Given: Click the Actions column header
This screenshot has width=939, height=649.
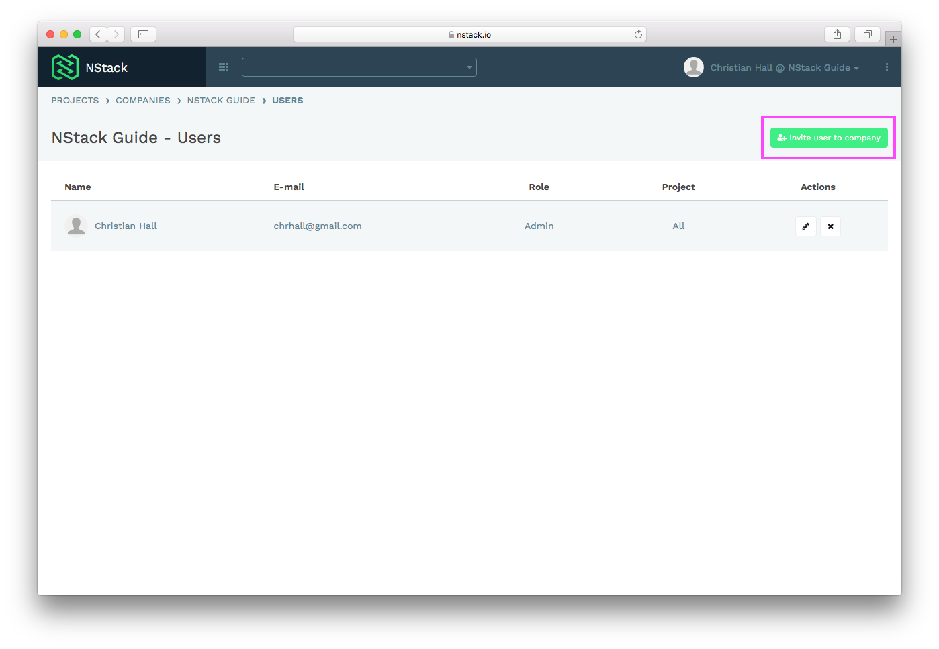Looking at the screenshot, I should 818,187.
